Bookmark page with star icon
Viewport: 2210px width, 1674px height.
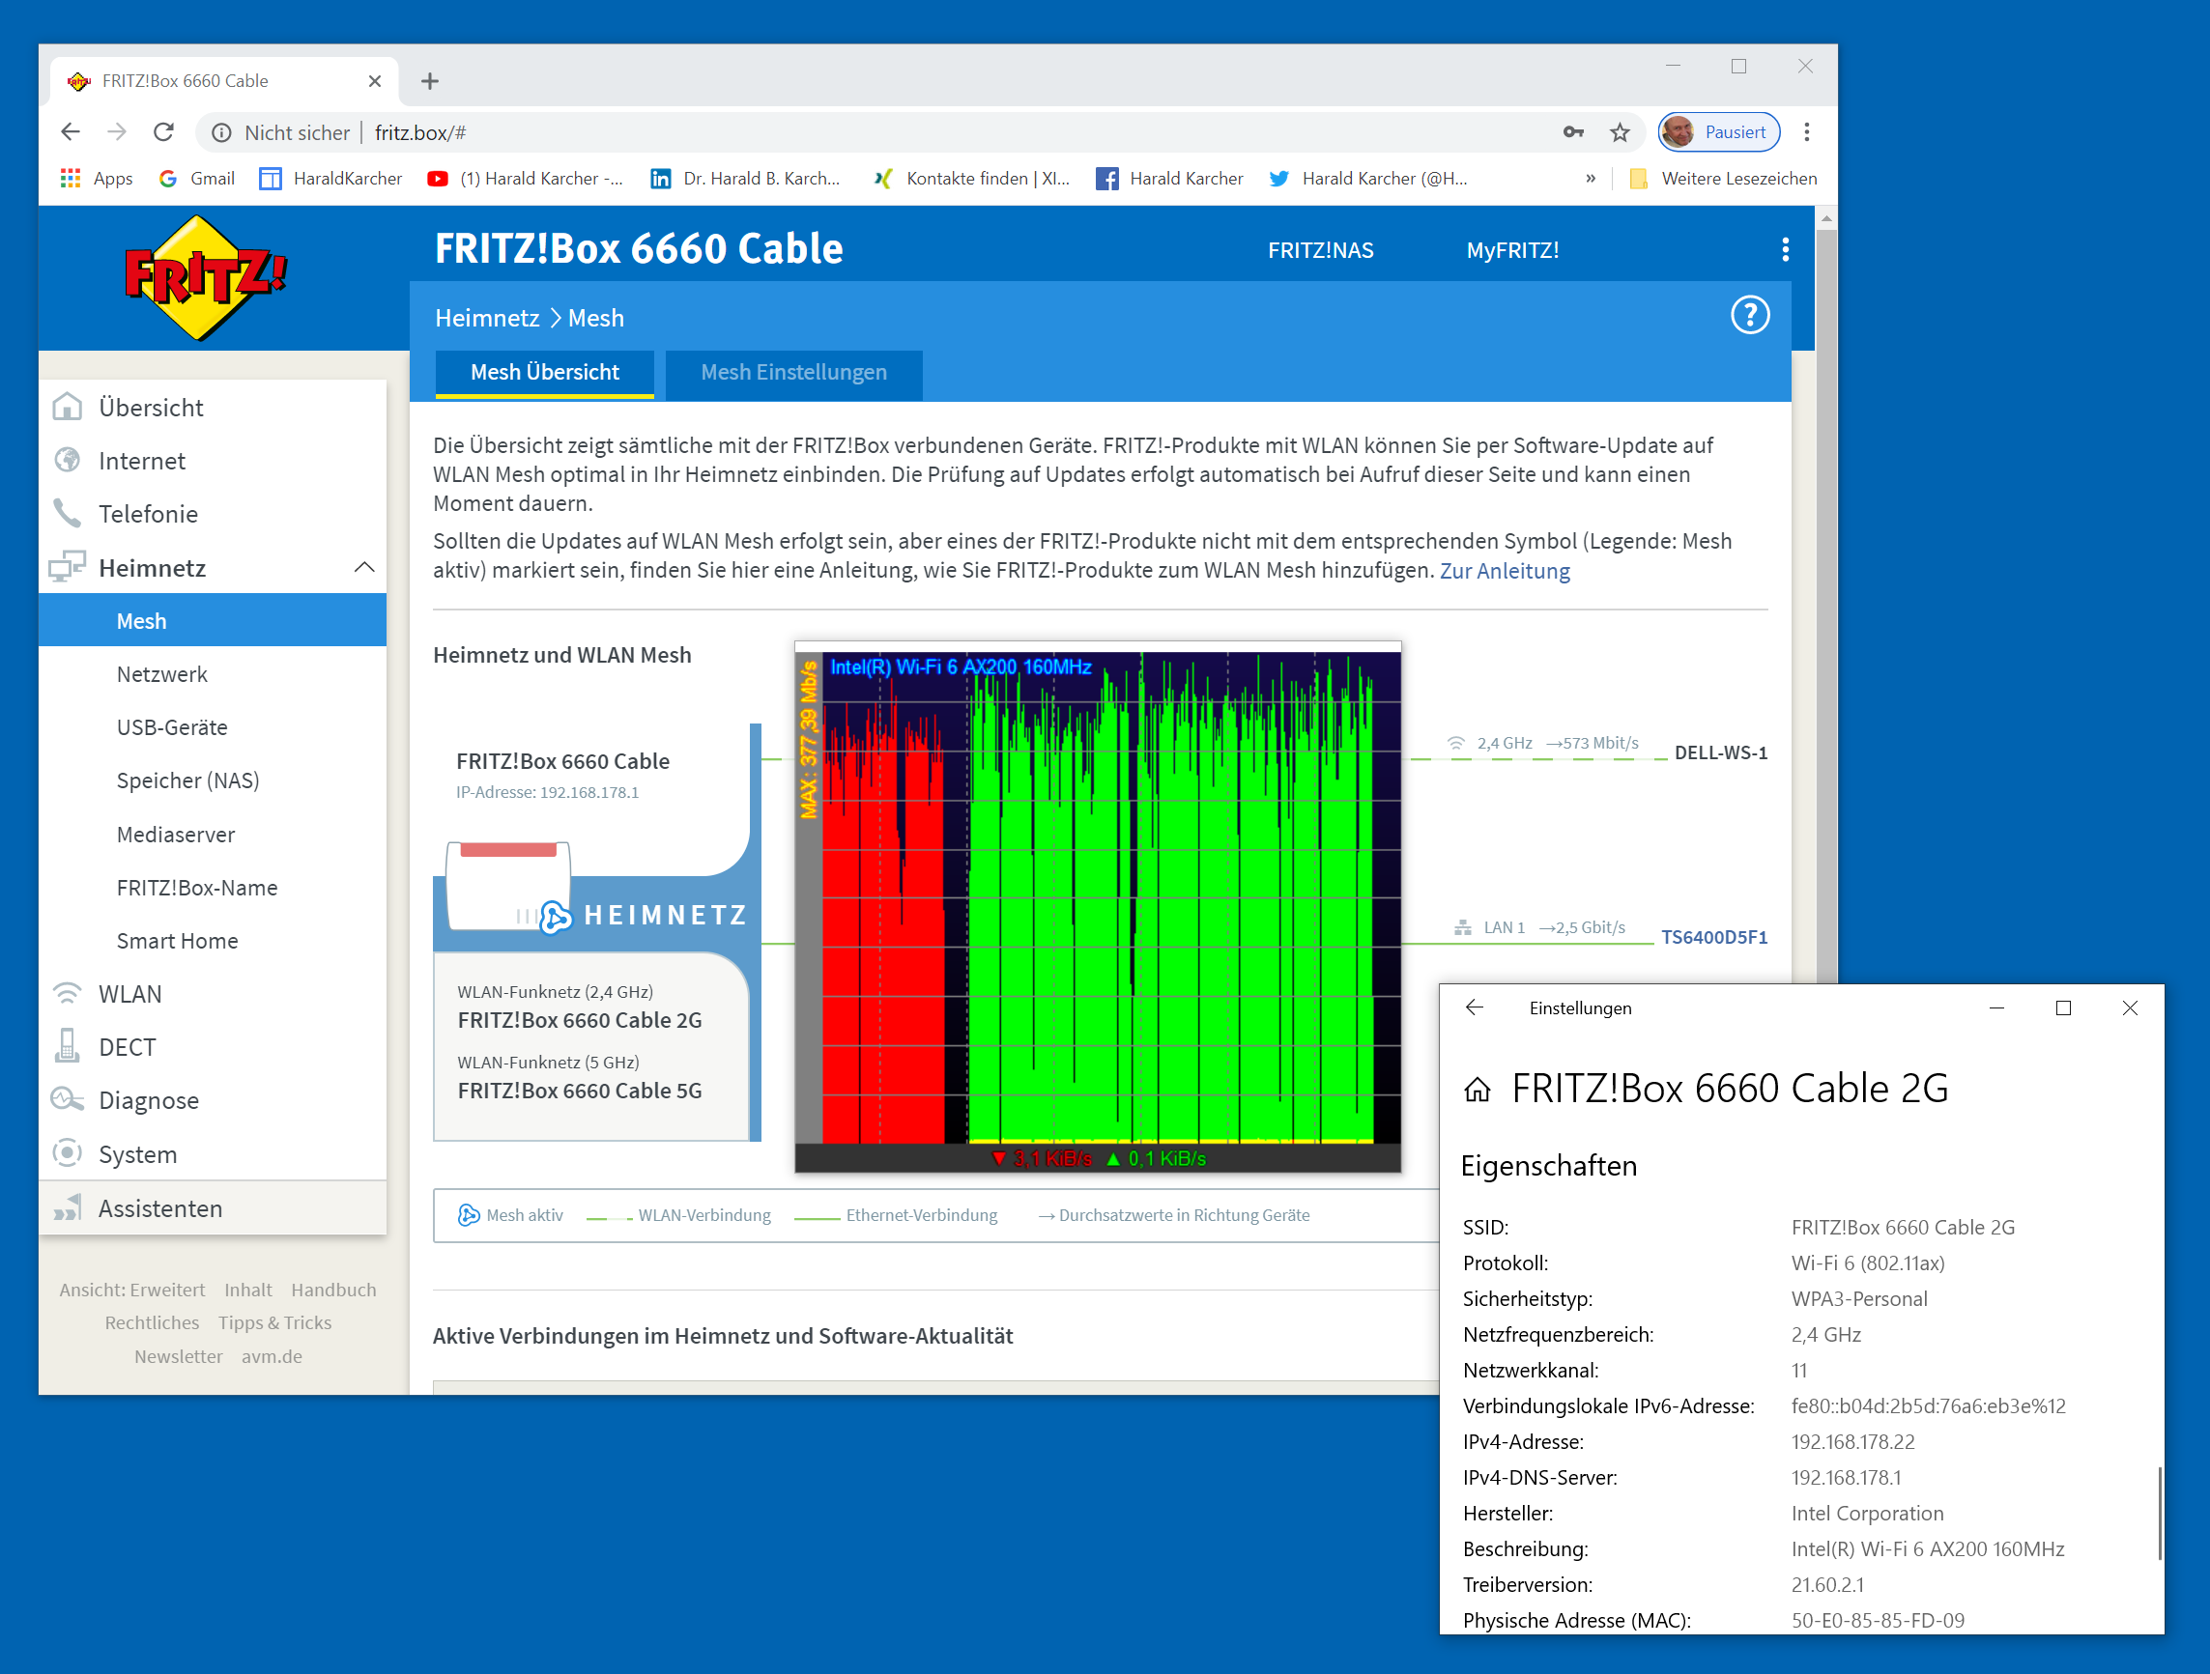point(1620,131)
